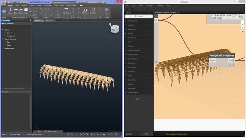Expand the Geometry library category

(x=131, y=63)
